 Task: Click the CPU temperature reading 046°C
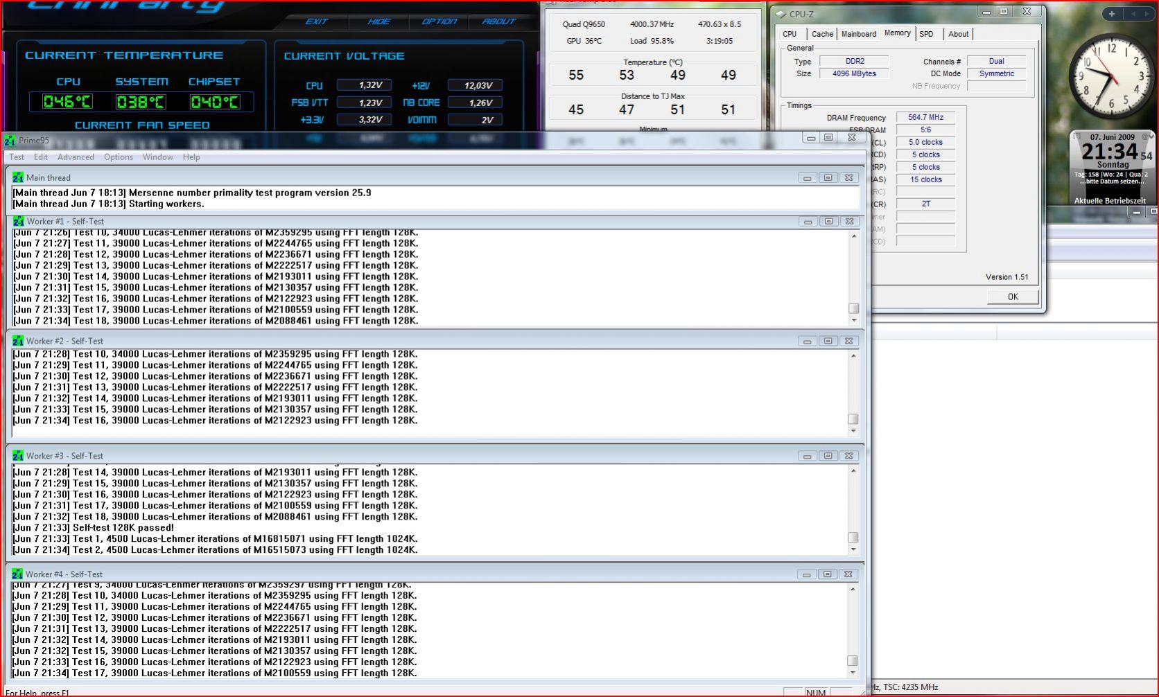(x=67, y=102)
